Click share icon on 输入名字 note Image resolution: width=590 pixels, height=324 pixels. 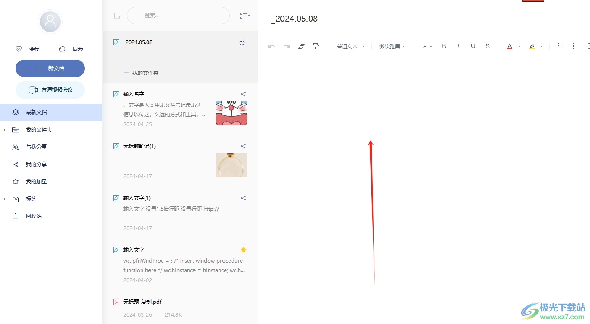pos(243,94)
